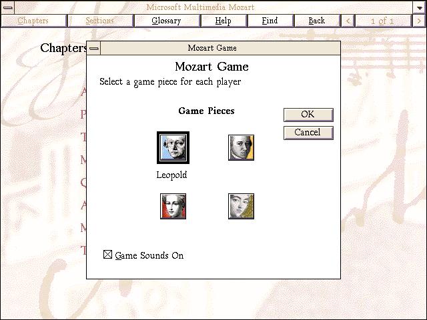Go to next page arrow
Image resolution: width=427 pixels, height=320 pixels.
click(x=419, y=21)
